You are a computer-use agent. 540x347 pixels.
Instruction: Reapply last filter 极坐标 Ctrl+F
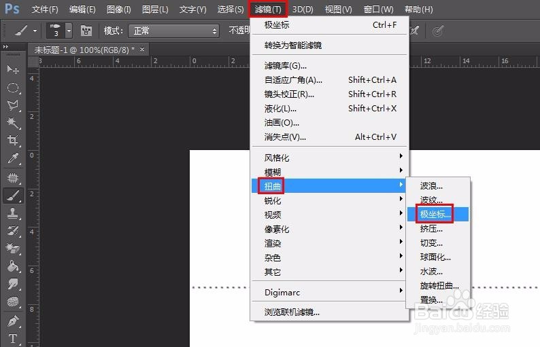tap(330, 25)
